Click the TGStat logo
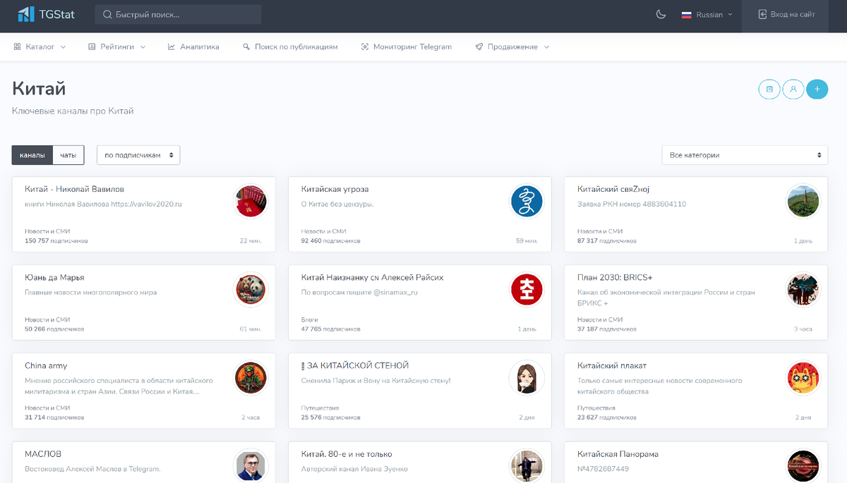This screenshot has width=847, height=483. (46, 14)
